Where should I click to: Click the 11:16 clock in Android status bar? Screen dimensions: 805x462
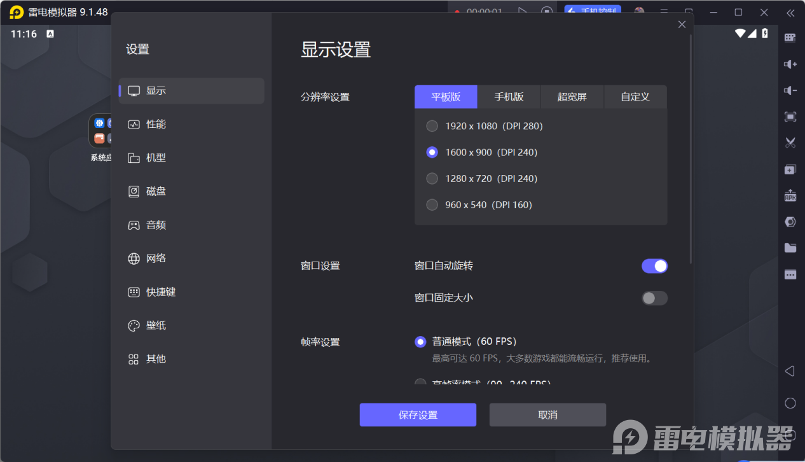24,34
